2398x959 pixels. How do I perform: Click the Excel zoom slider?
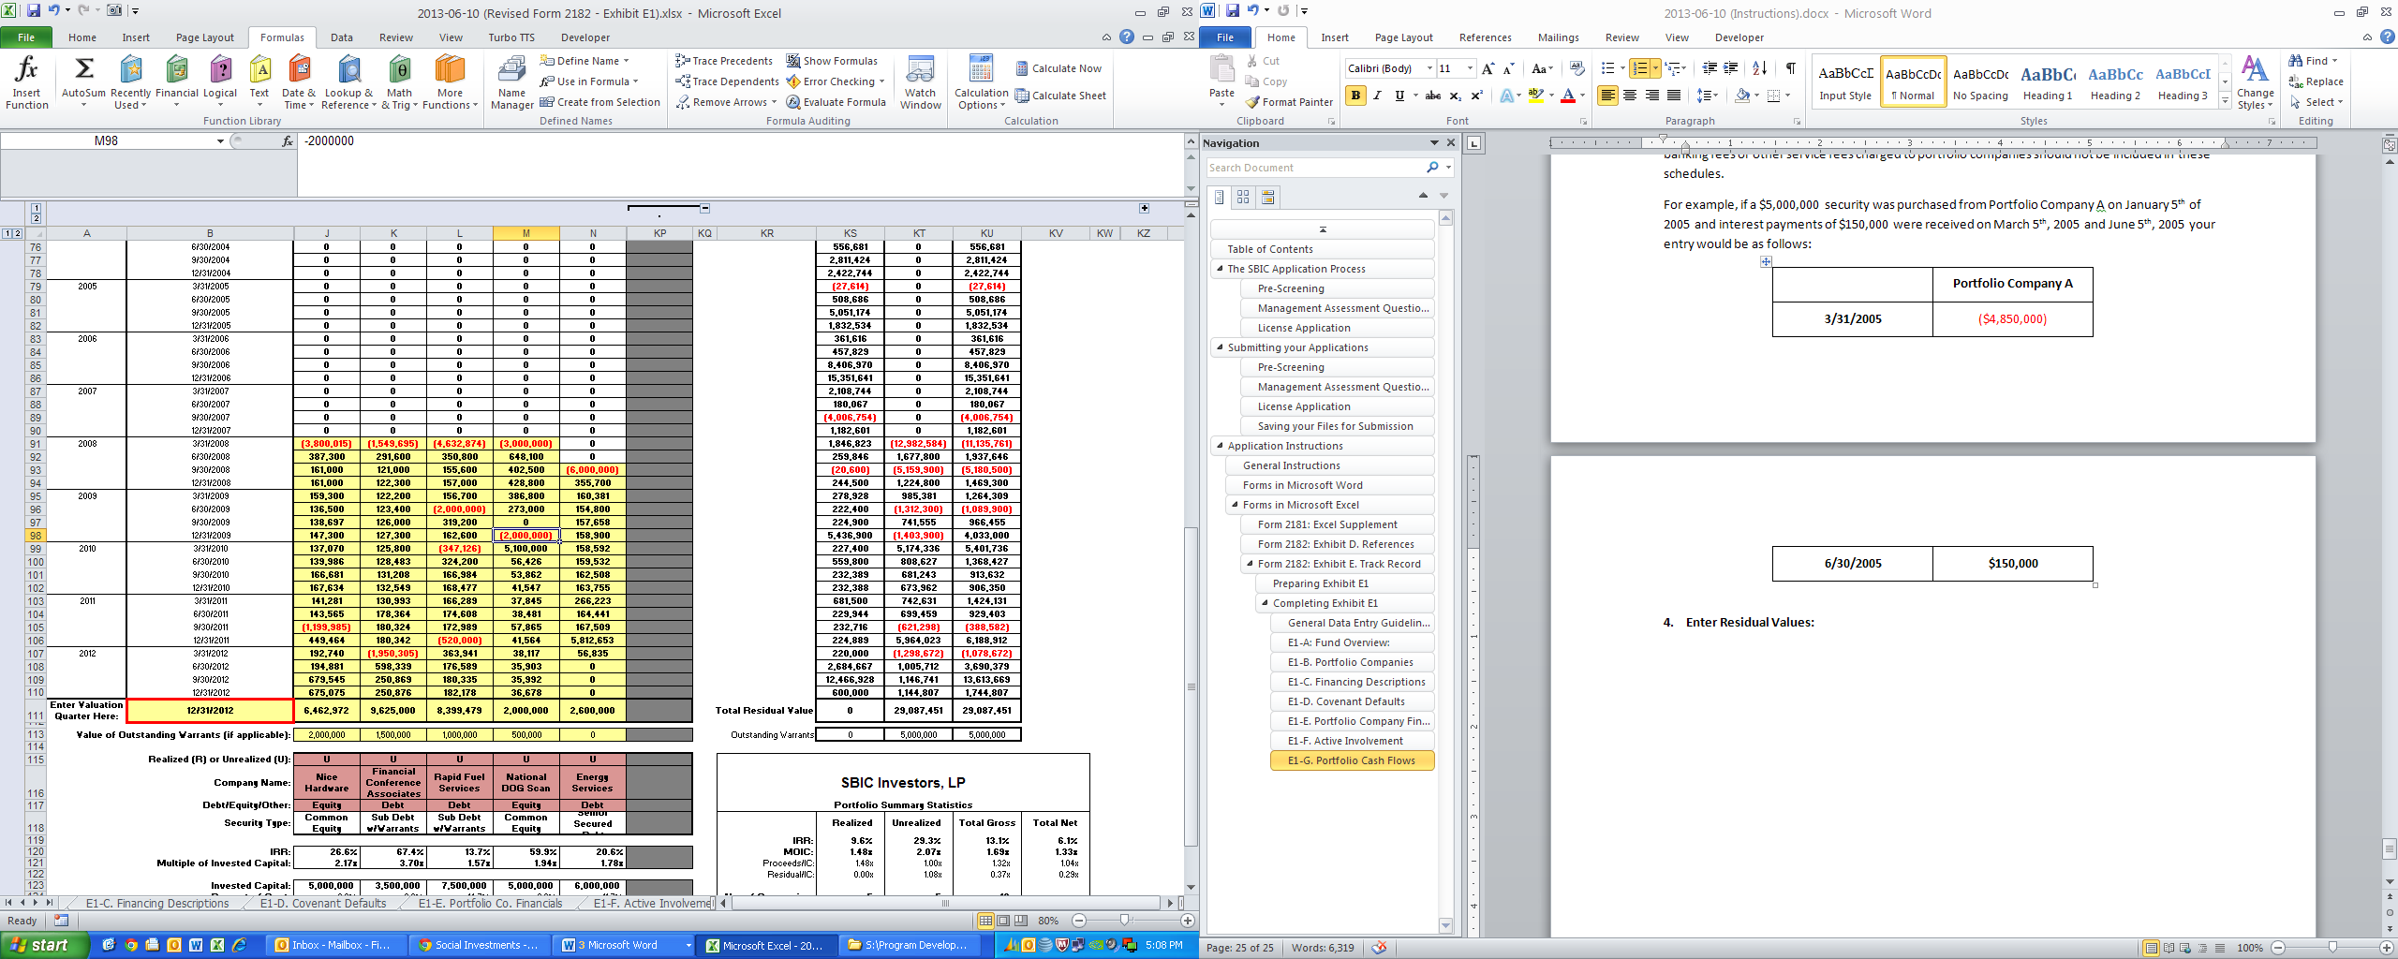point(1124,921)
